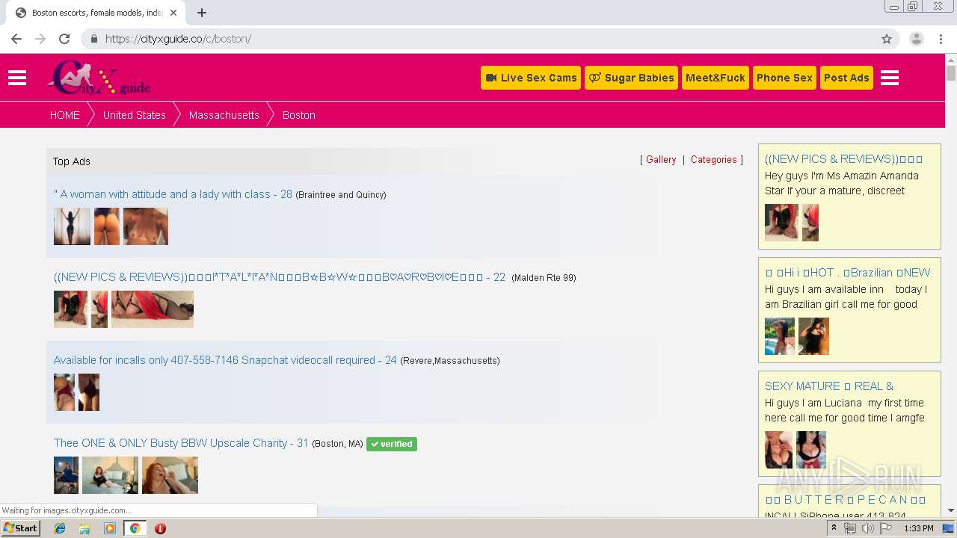Image resolution: width=957 pixels, height=538 pixels.
Task: Open the '((NEW PICS & REVIEWS))' main listing link
Action: [x=280, y=277]
